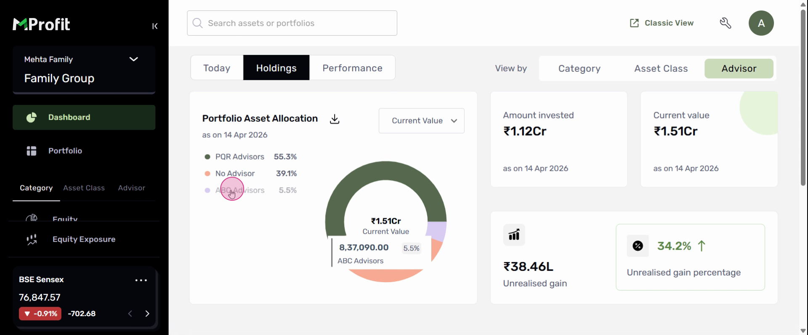Open the BSE Sensex three-dots menu
This screenshot has width=808, height=335.
click(x=141, y=280)
